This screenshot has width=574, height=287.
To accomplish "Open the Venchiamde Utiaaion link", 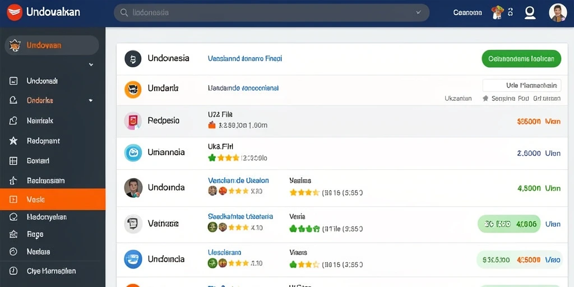I will (238, 180).
